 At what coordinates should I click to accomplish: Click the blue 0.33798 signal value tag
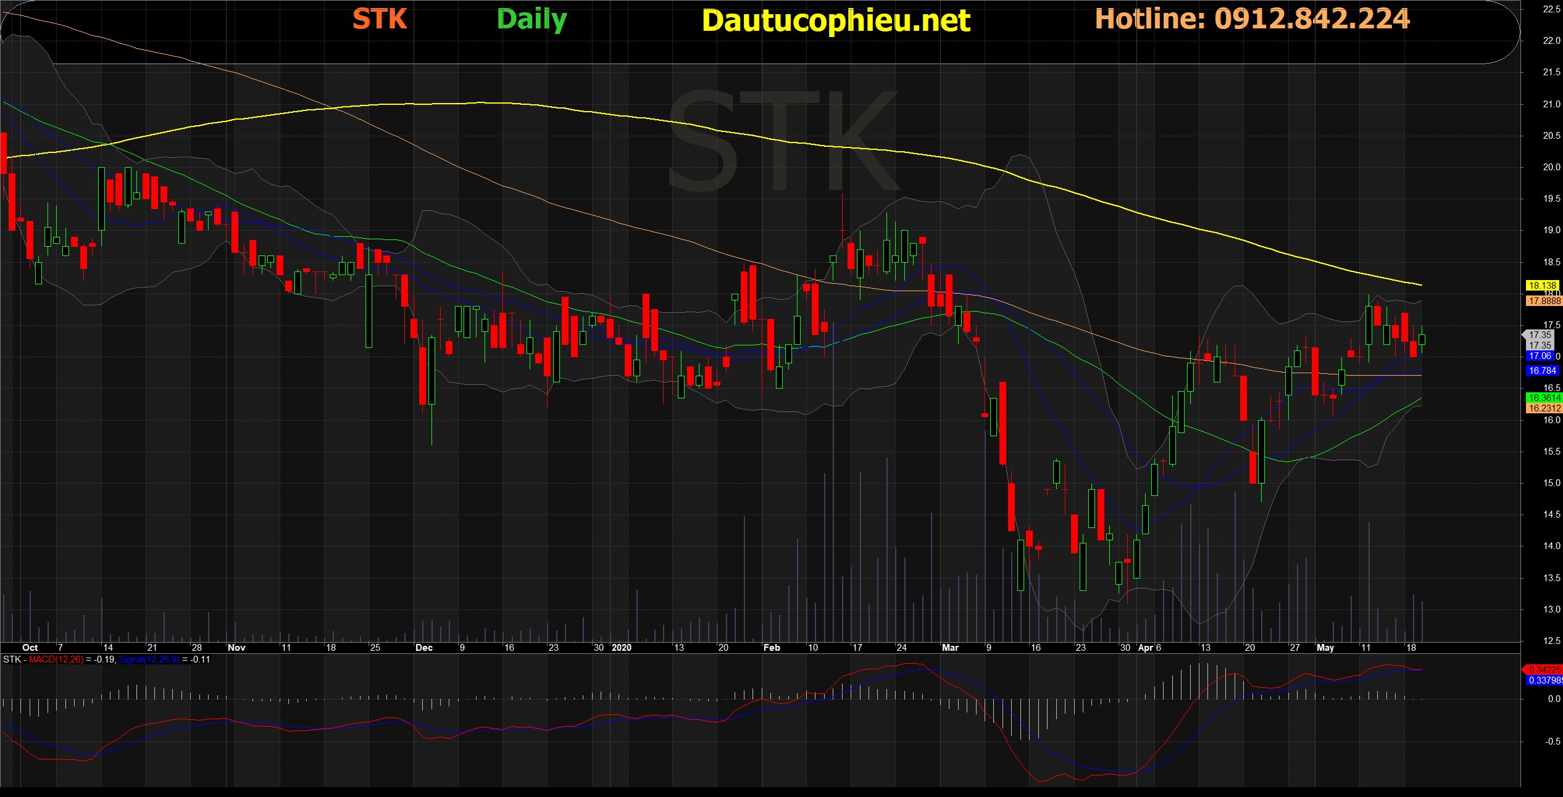click(1544, 680)
